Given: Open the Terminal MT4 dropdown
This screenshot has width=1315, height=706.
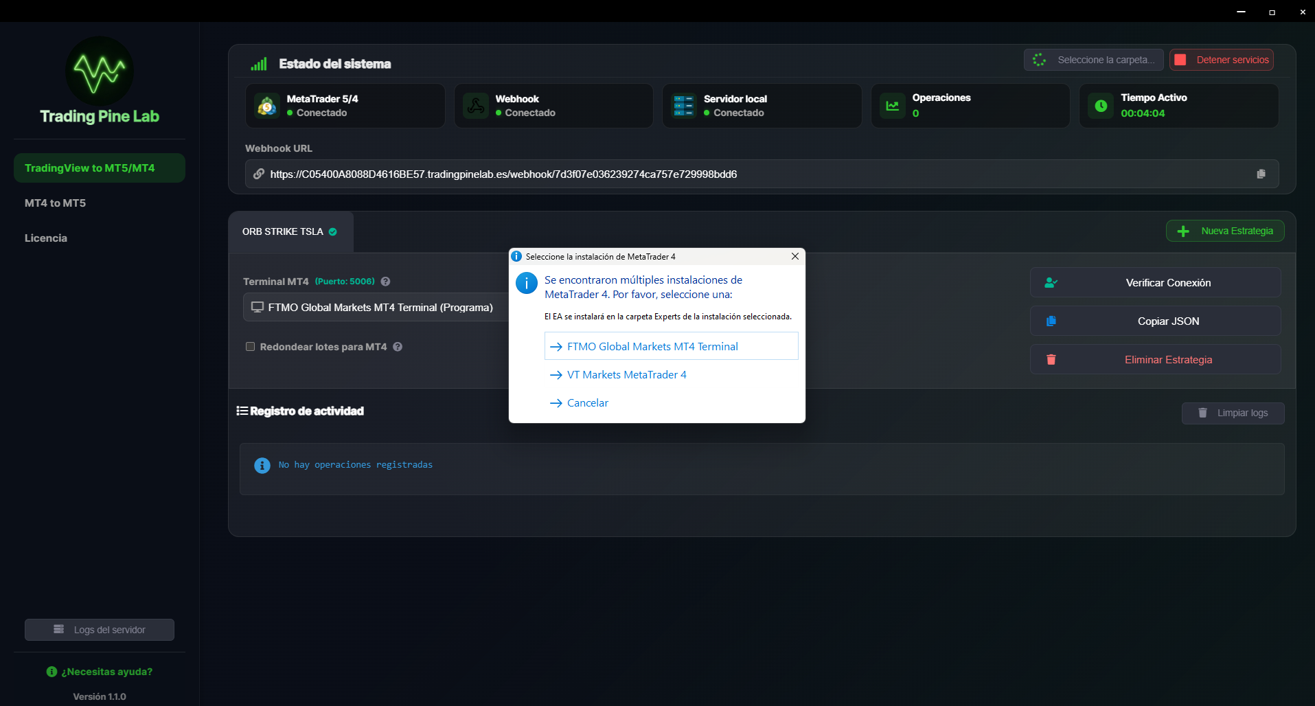Looking at the screenshot, I should [x=376, y=308].
